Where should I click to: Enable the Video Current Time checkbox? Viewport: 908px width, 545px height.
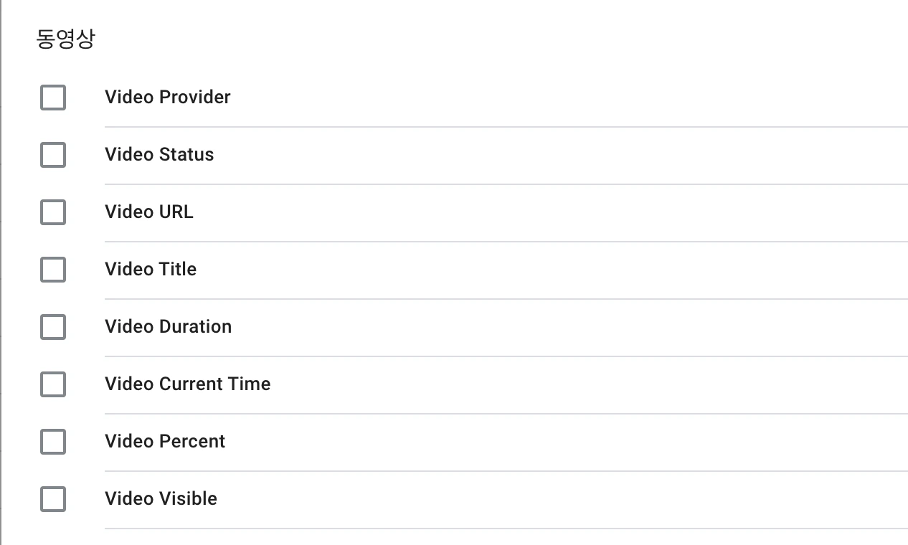tap(53, 384)
